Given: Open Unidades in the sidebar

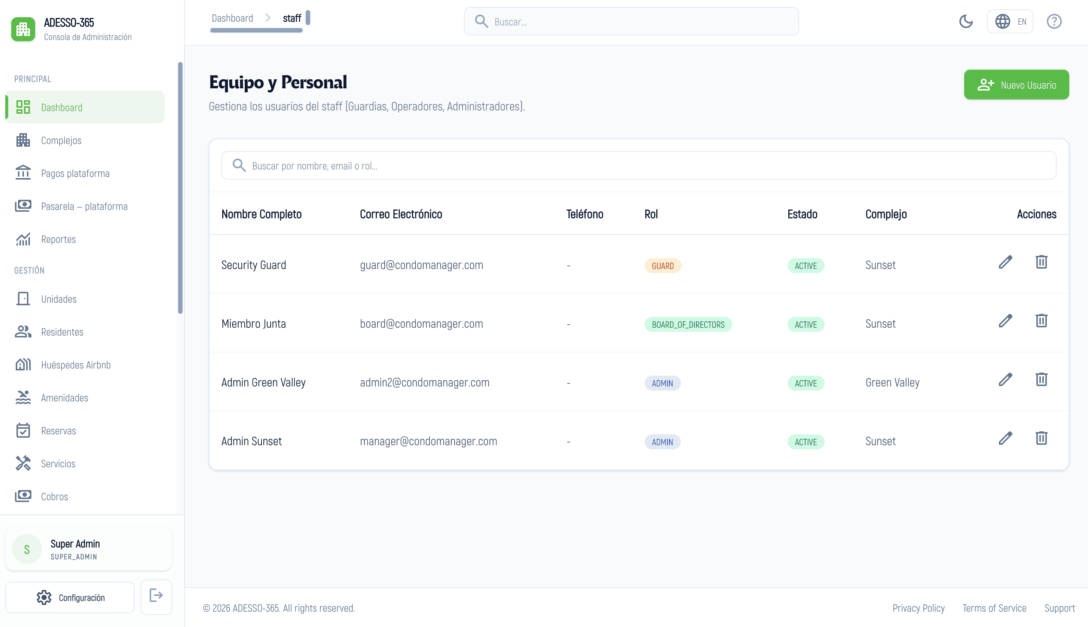Looking at the screenshot, I should point(85,299).
